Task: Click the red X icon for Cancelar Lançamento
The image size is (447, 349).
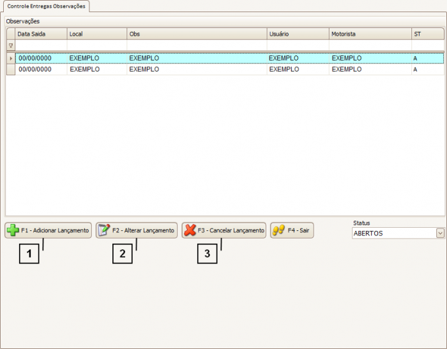Action: tap(190, 230)
